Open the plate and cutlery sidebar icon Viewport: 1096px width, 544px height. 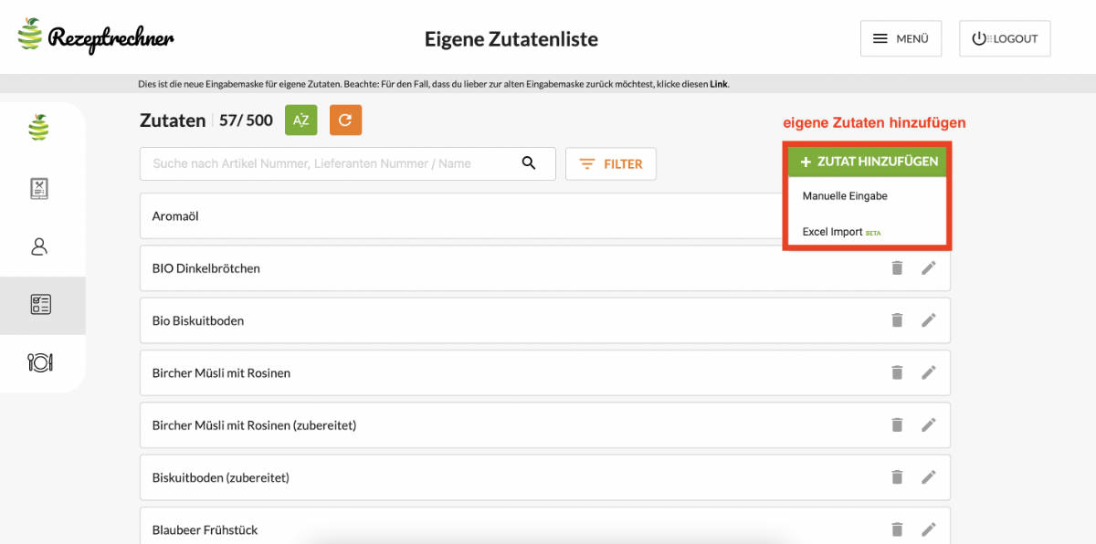click(x=40, y=362)
